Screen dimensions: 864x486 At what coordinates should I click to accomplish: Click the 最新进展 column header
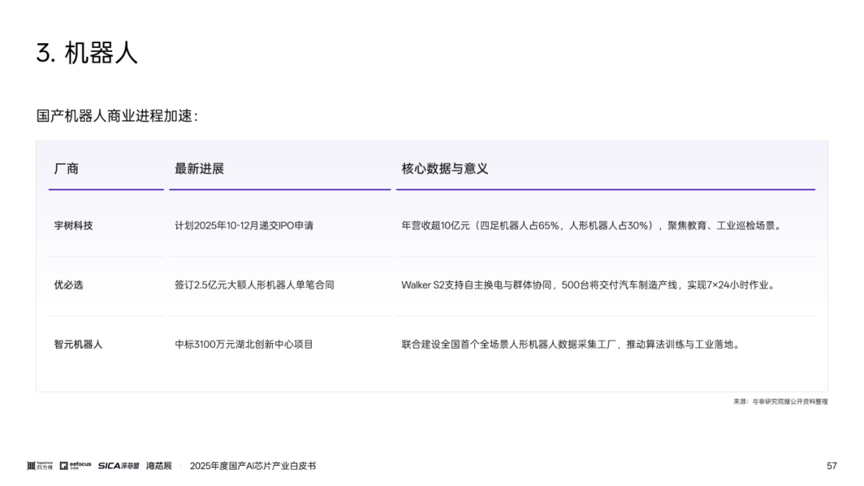click(199, 169)
